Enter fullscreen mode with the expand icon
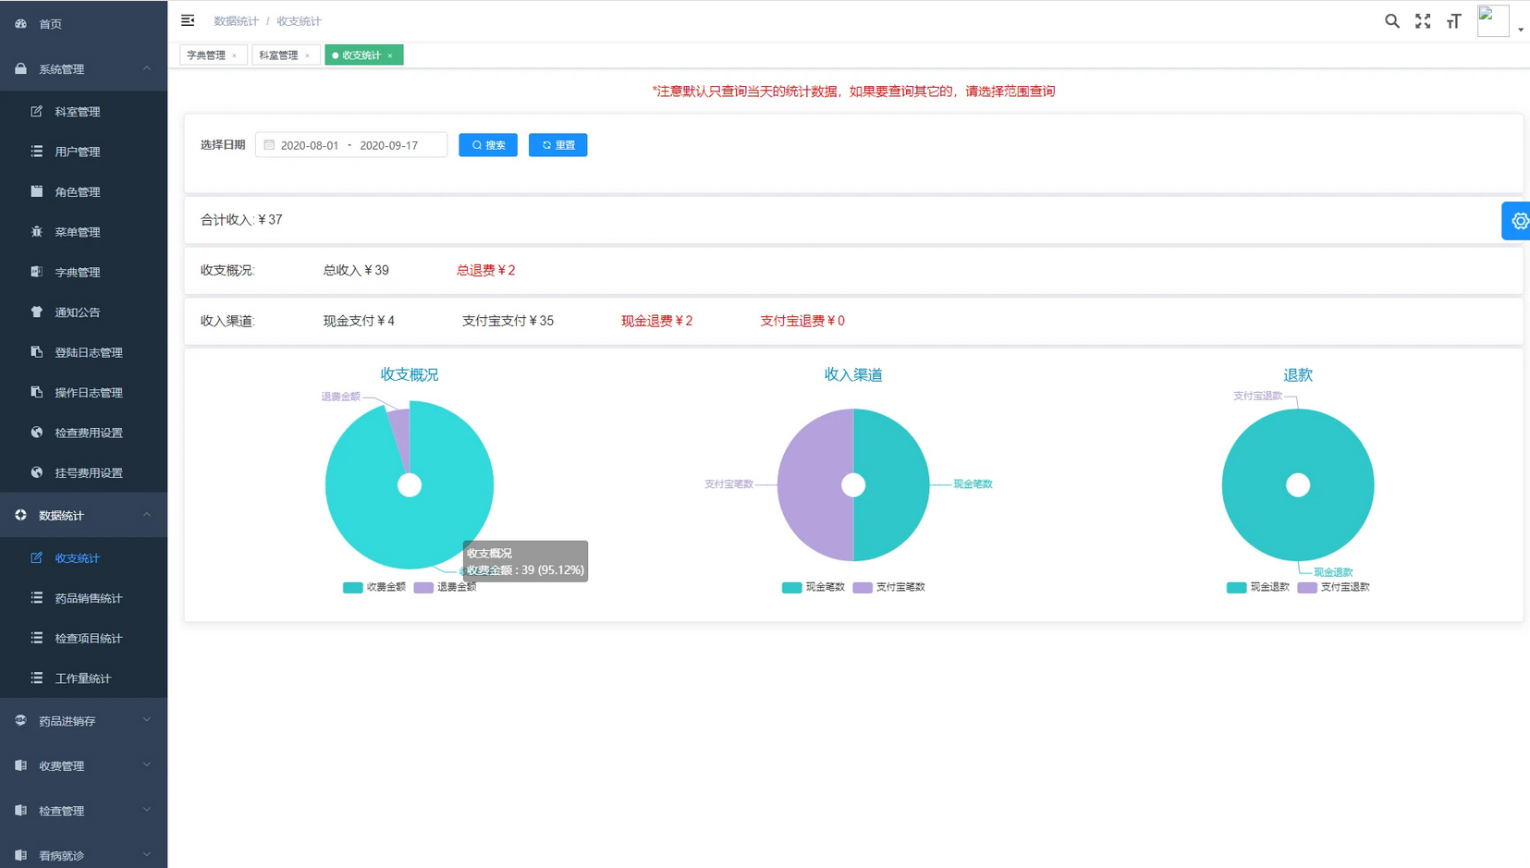The height and width of the screenshot is (868, 1530). (1423, 21)
